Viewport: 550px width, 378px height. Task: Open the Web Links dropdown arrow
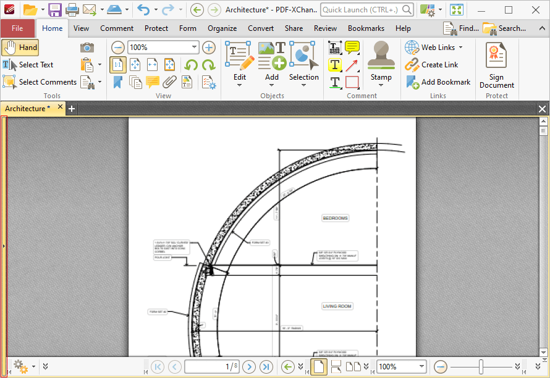click(460, 48)
